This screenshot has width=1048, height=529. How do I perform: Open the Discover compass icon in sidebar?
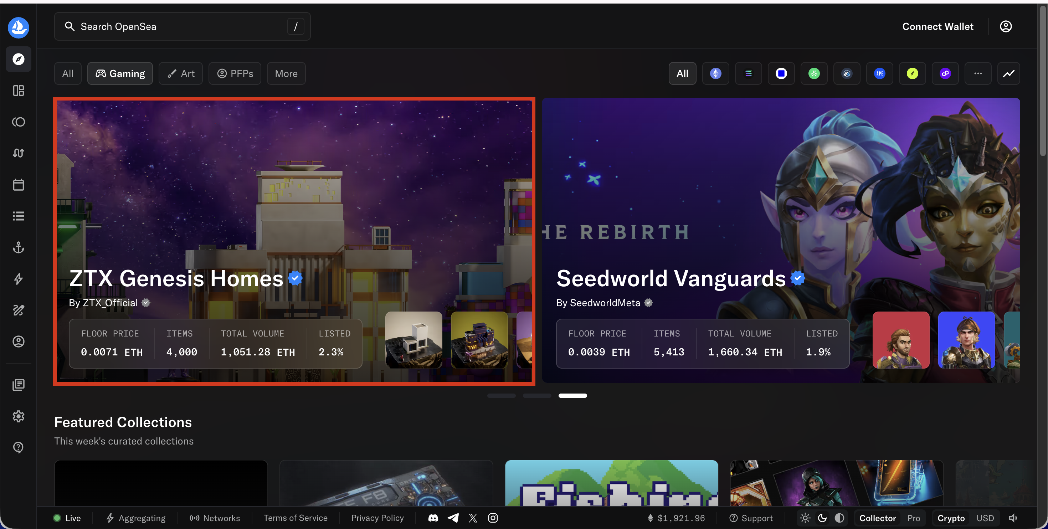[18, 59]
